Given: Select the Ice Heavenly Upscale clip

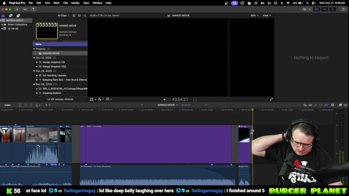Looking at the screenshot, I should click(x=54, y=75).
